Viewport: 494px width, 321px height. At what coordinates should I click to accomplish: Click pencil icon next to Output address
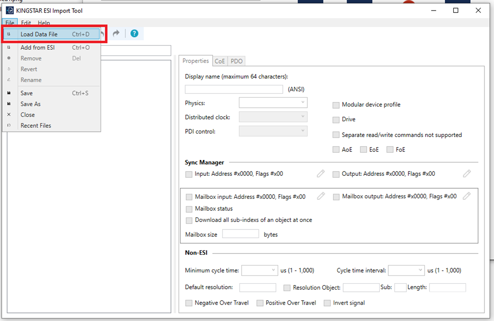467,174
